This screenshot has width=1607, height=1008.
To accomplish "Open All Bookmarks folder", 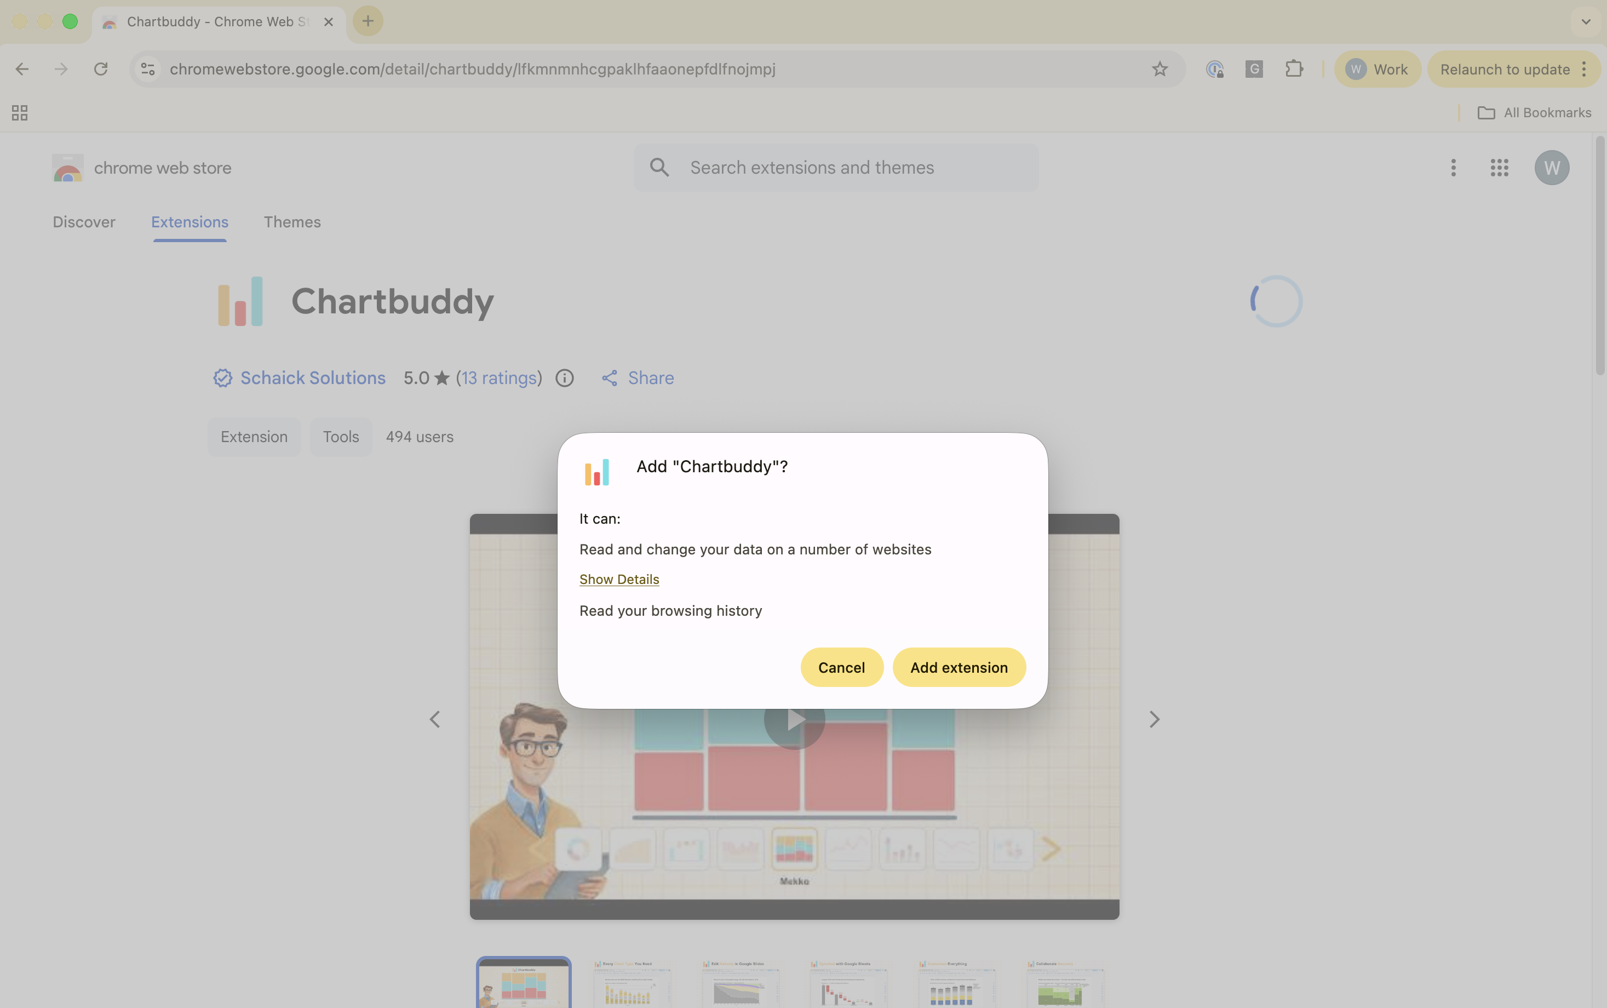I will click(1533, 112).
